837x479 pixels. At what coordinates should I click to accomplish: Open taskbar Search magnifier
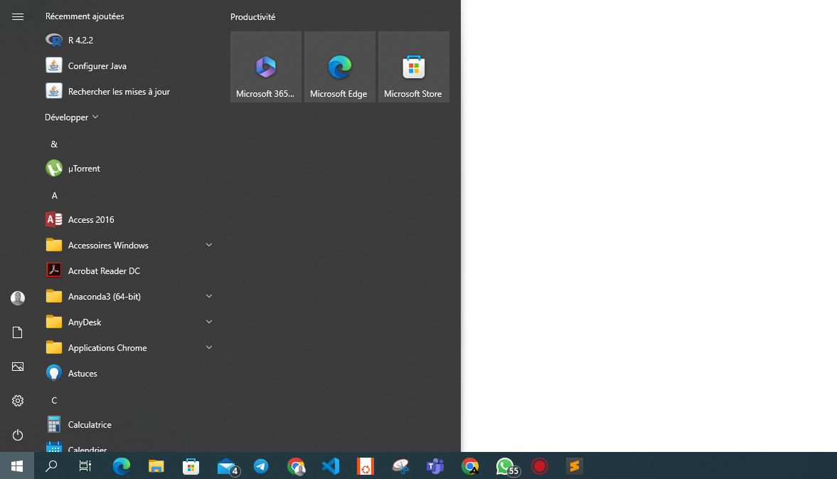(x=51, y=466)
